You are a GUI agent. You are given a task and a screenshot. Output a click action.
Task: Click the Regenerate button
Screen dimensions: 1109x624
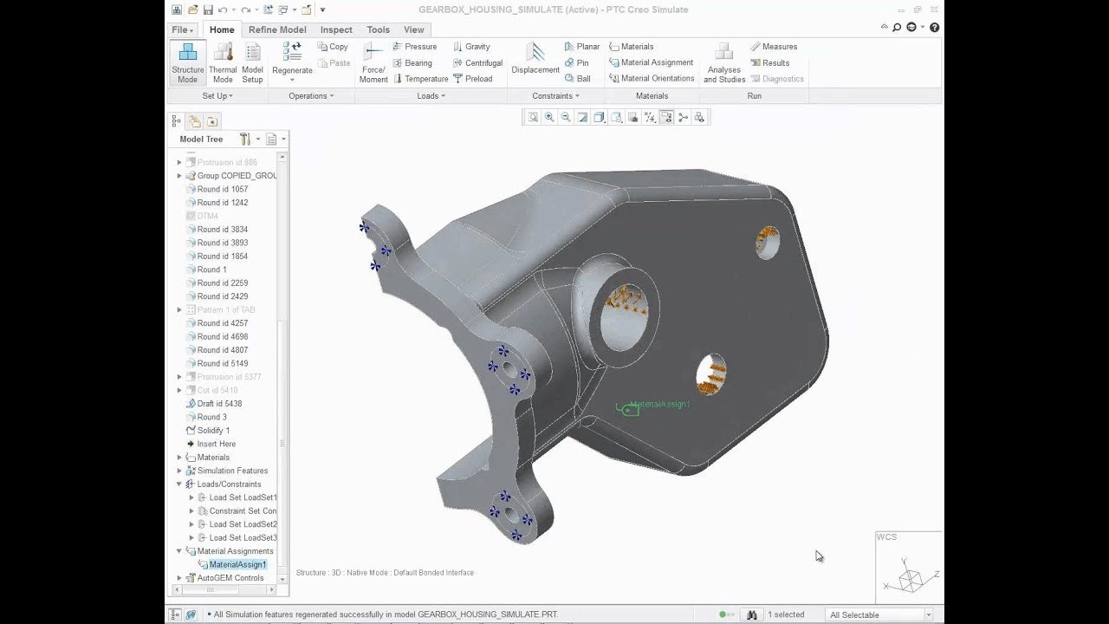(x=292, y=62)
